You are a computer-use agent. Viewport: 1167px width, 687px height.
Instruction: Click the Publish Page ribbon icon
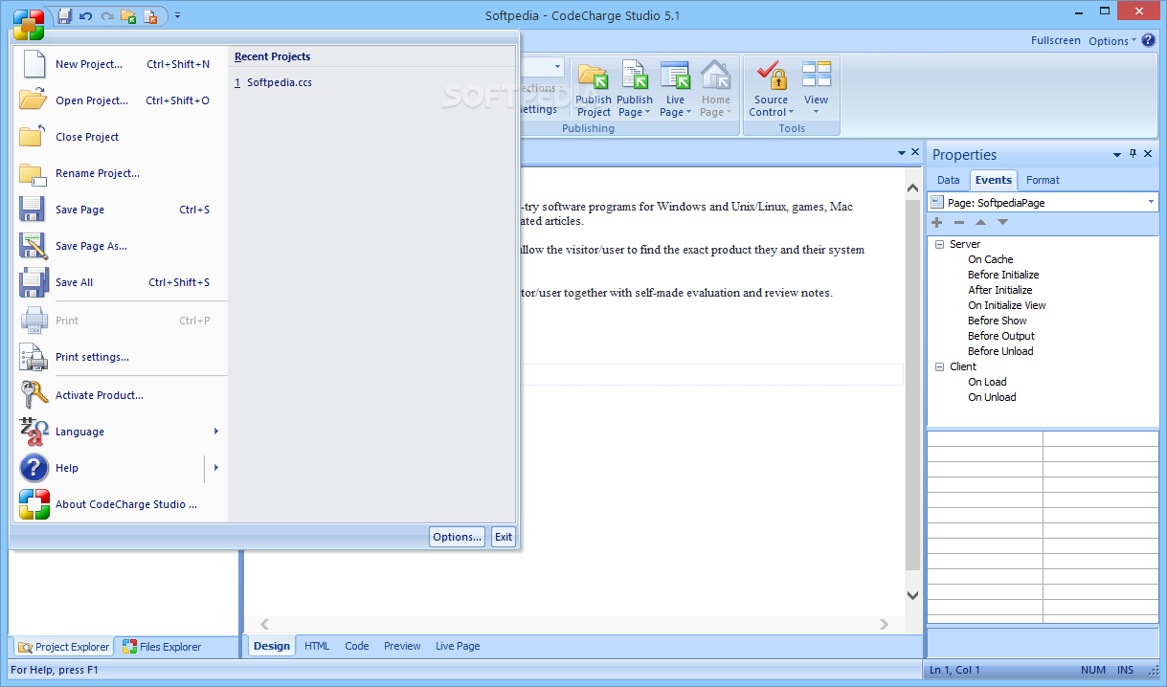[634, 77]
